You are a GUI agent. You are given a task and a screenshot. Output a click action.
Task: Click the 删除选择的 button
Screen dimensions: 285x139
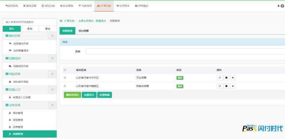tap(73, 95)
